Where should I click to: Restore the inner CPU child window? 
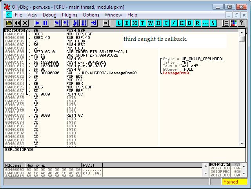[x=236, y=15]
